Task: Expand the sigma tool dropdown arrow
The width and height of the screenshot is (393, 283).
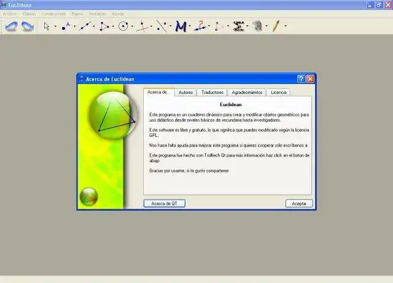Action: (247, 26)
